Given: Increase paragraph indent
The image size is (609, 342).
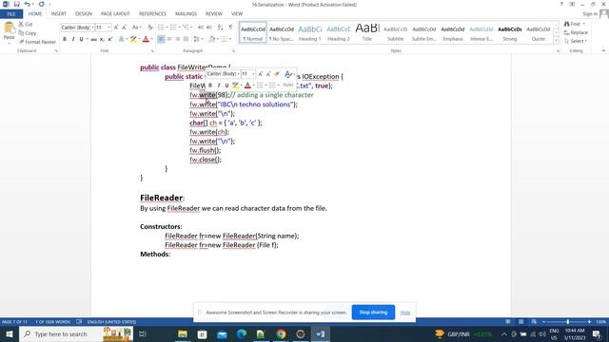Looking at the screenshot, I should [209, 28].
